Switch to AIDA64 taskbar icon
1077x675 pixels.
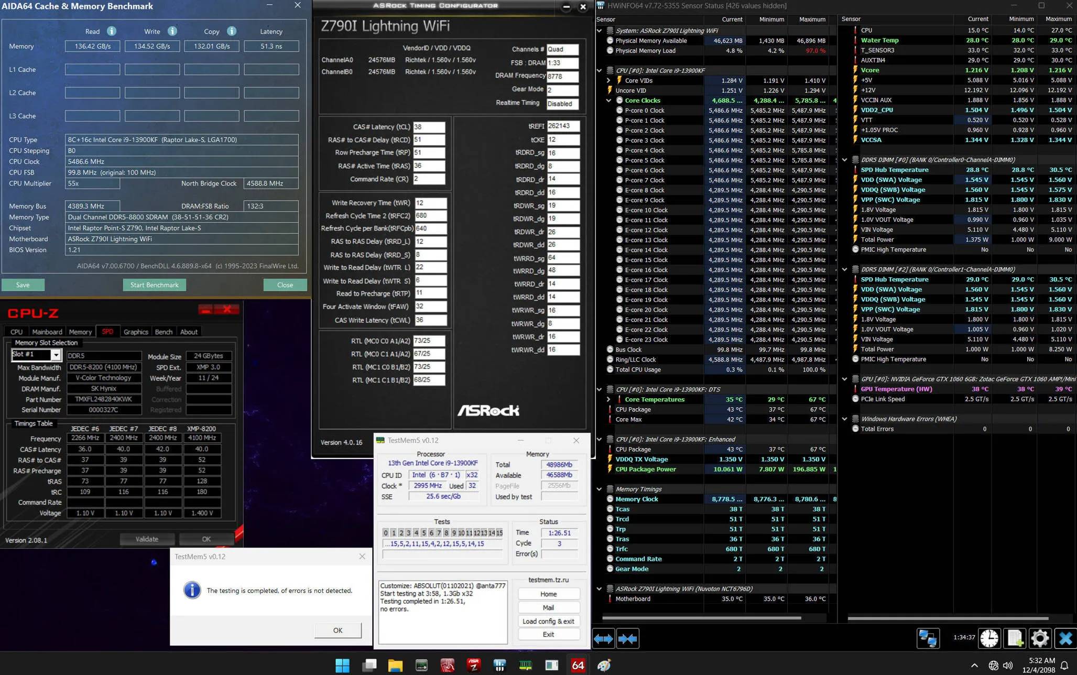pyautogui.click(x=578, y=665)
